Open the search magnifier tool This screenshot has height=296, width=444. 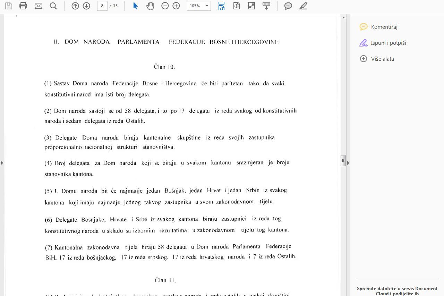tap(53, 6)
